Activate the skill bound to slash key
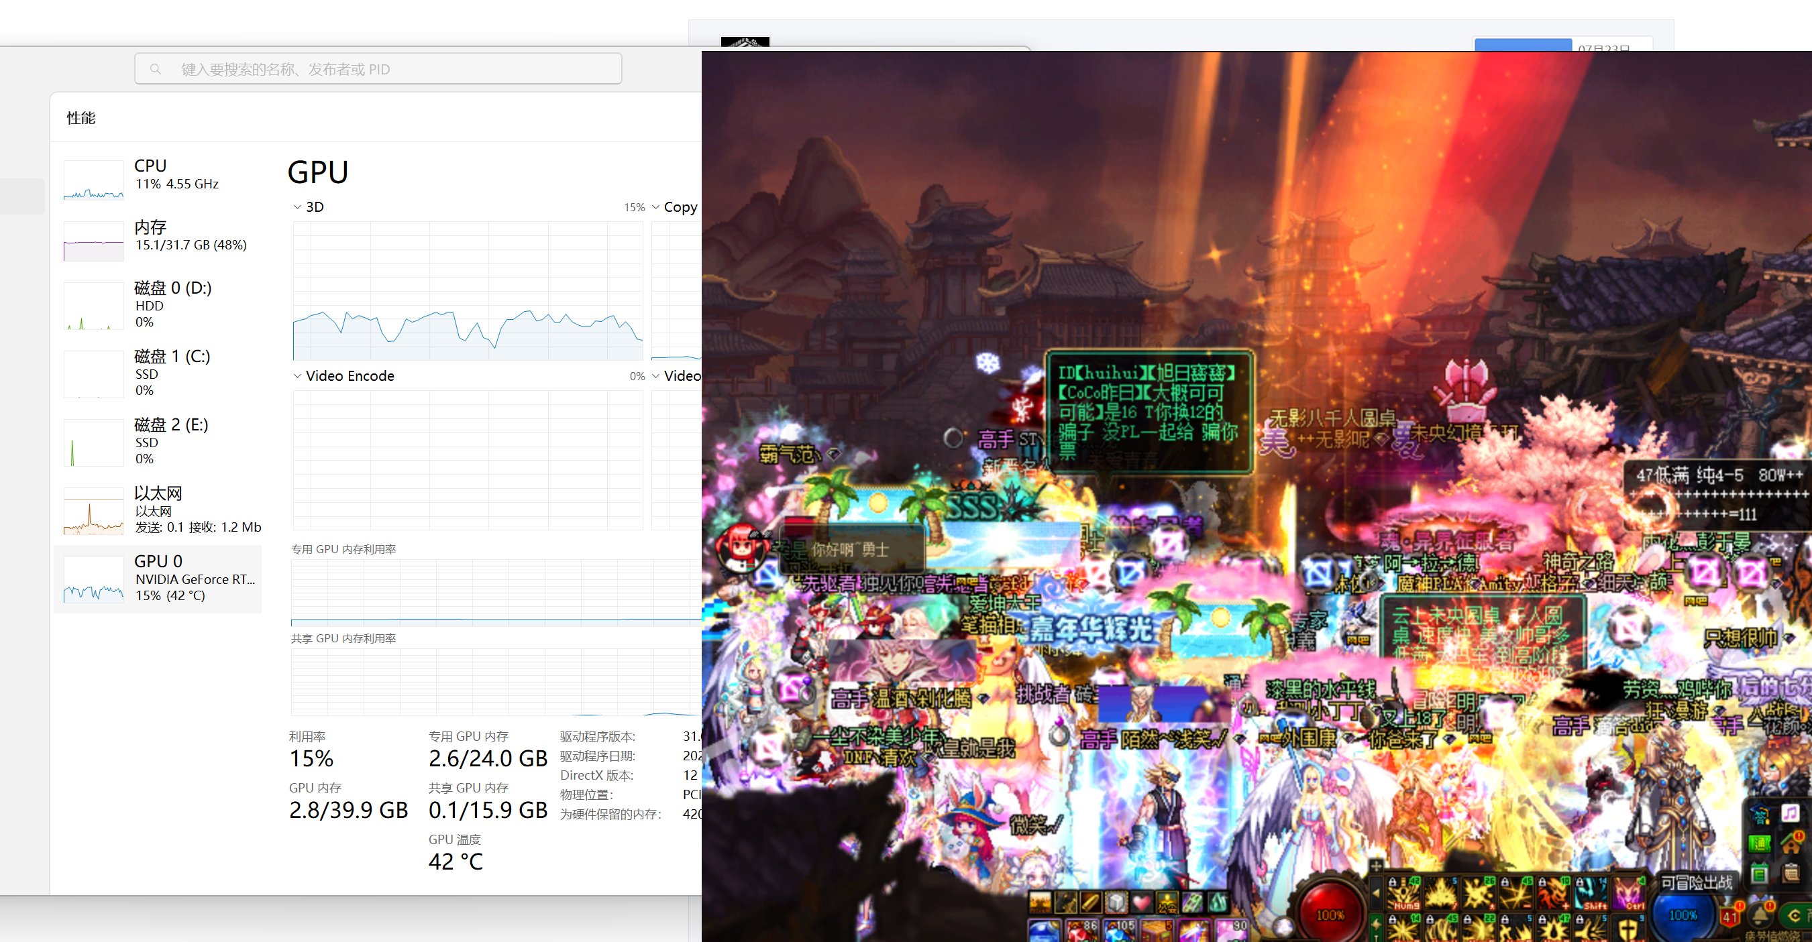 pos(1441,894)
